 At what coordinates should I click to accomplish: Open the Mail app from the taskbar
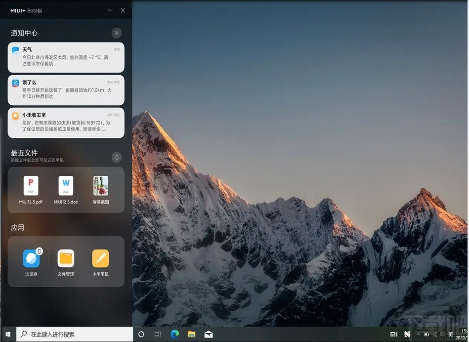pyautogui.click(x=208, y=334)
